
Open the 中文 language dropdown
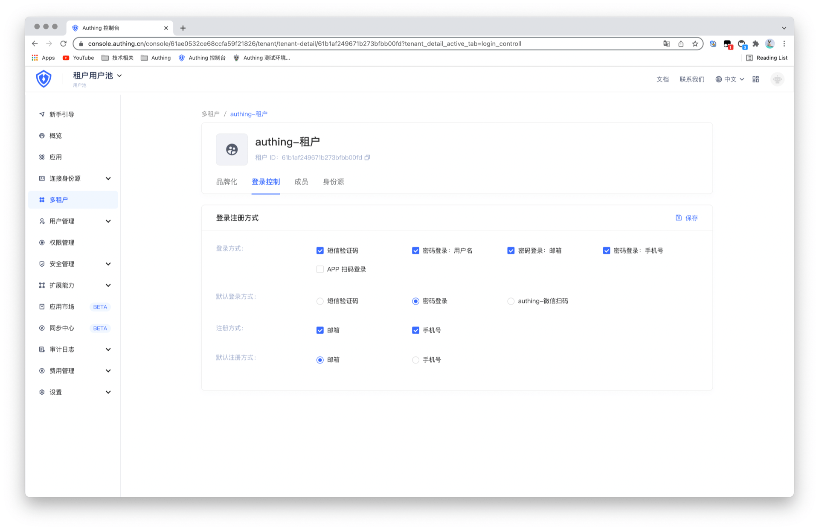730,79
